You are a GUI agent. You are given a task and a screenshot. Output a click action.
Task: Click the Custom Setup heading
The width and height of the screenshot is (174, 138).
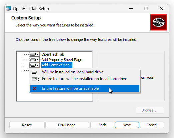click(x=26, y=18)
